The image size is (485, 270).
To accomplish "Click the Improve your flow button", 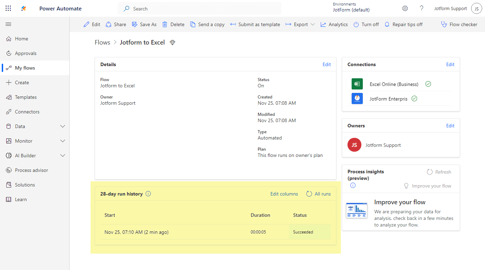I will [x=427, y=186].
